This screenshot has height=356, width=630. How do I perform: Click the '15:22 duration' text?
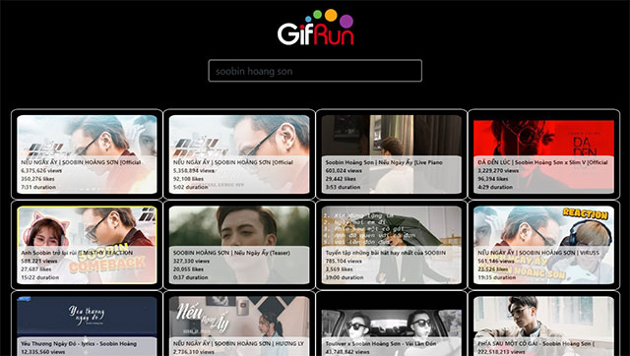(39, 277)
